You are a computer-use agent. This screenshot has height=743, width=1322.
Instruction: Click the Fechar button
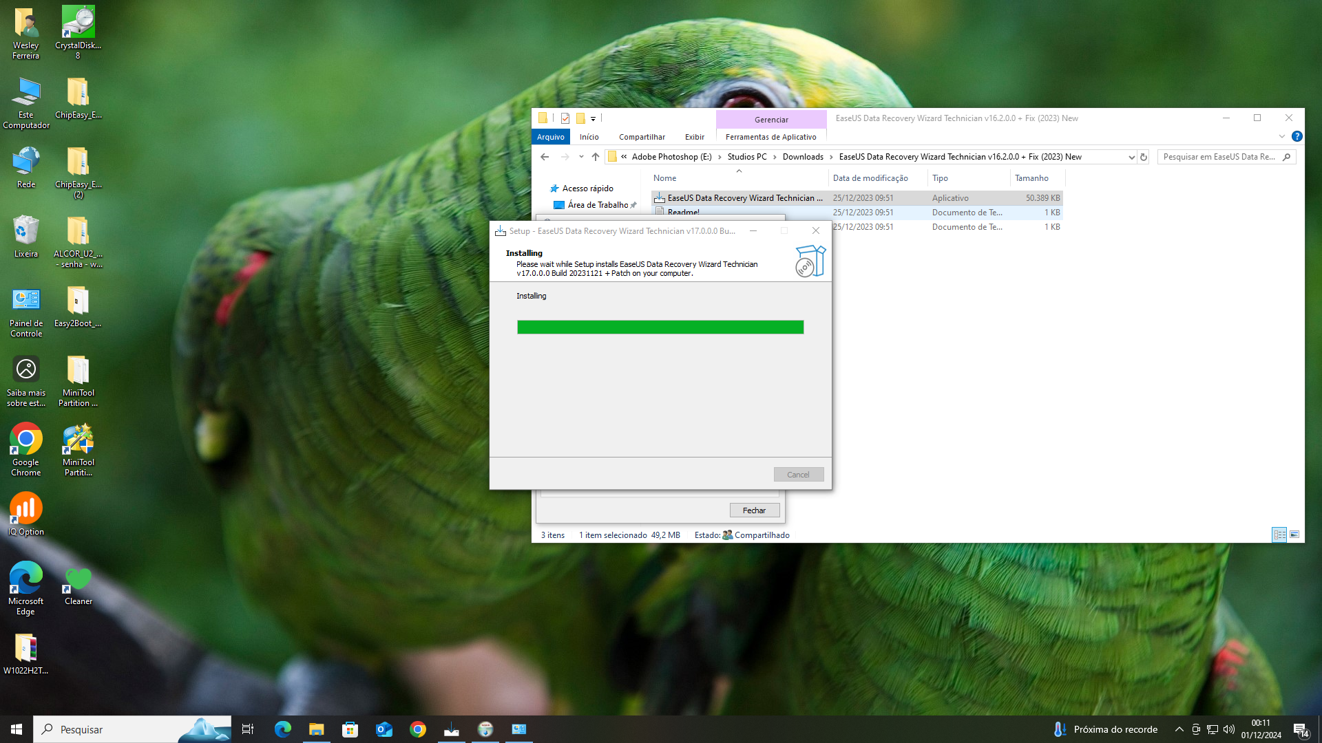click(x=754, y=510)
